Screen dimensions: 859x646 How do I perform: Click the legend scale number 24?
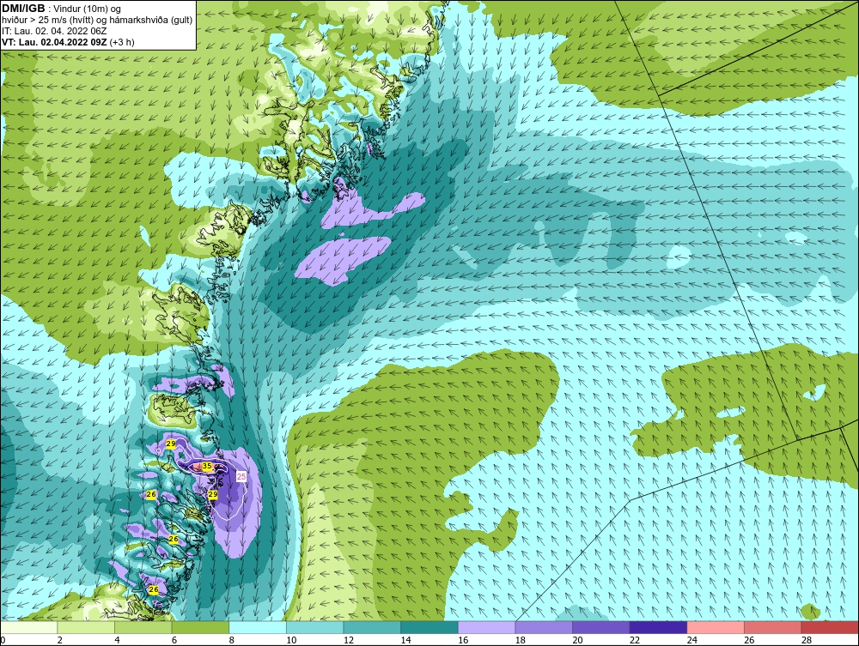tap(691, 640)
